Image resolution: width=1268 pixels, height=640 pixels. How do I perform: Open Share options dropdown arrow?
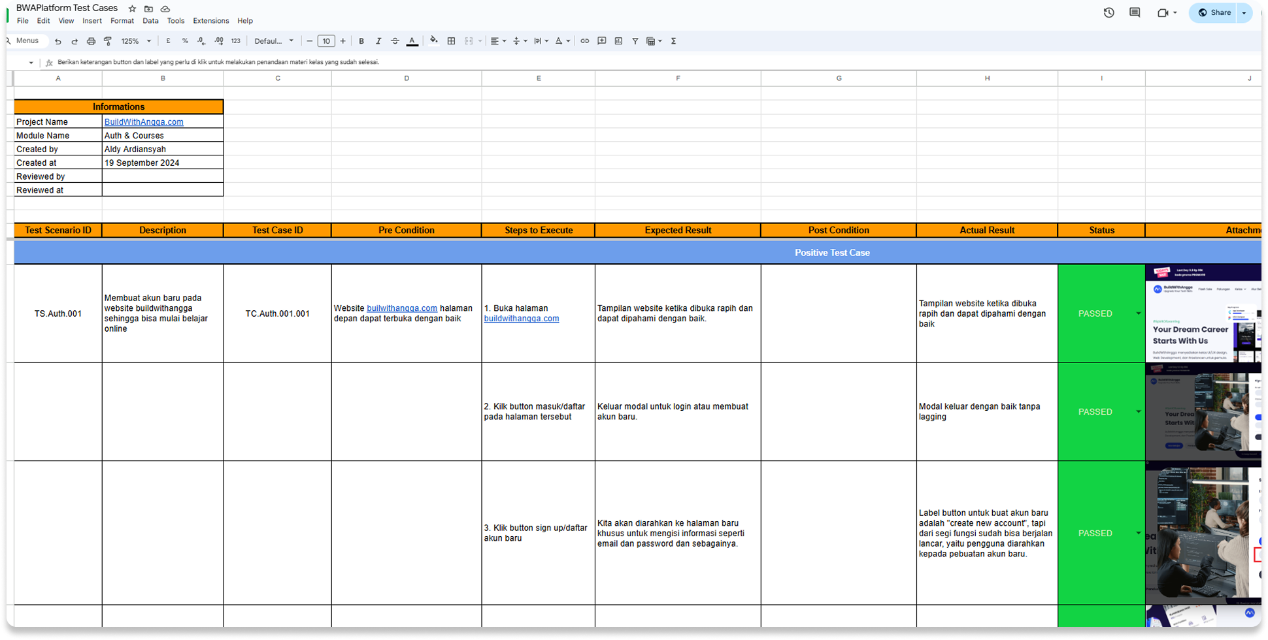(x=1244, y=12)
